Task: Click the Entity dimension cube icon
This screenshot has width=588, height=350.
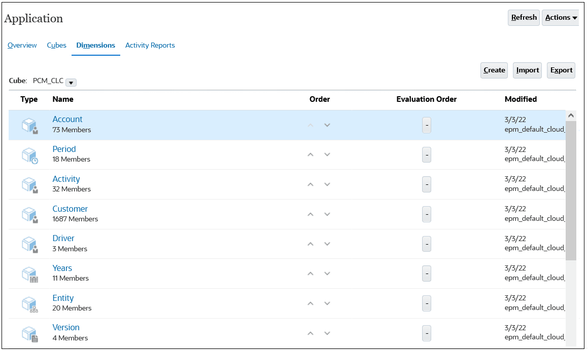Action: 29,303
